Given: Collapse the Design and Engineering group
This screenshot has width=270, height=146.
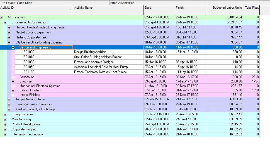Looking at the screenshot, I should click(x=13, y=47).
